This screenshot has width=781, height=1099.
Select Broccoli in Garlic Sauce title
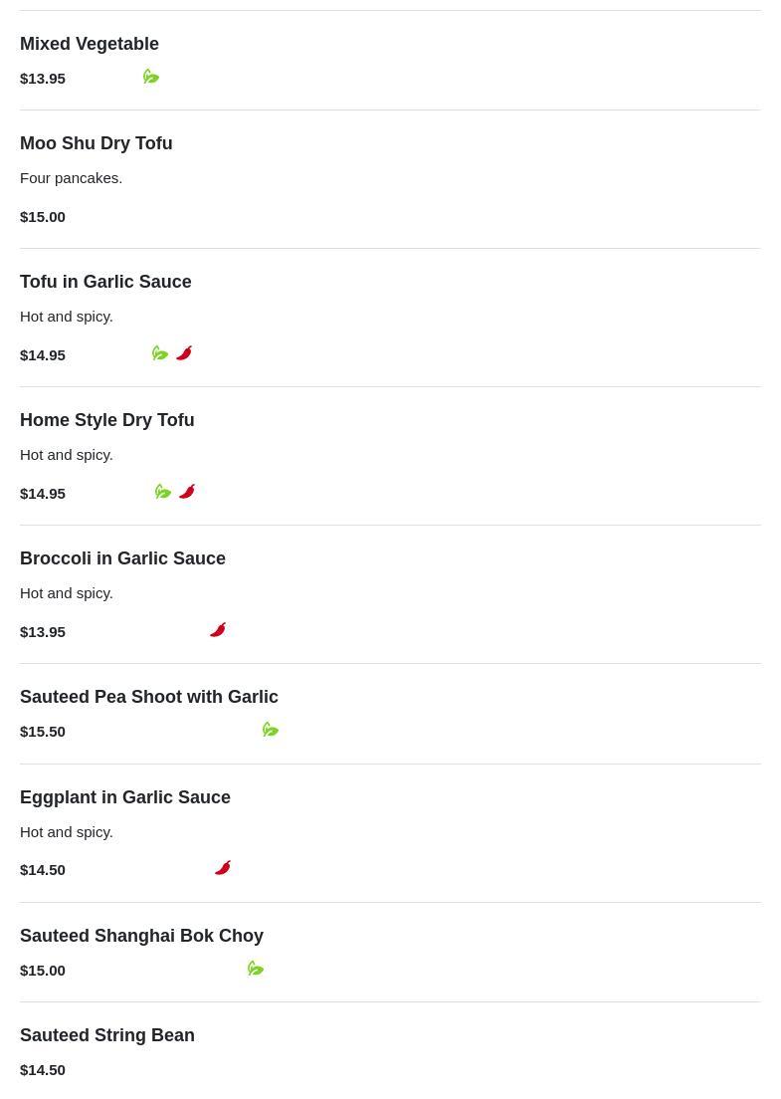click(122, 558)
